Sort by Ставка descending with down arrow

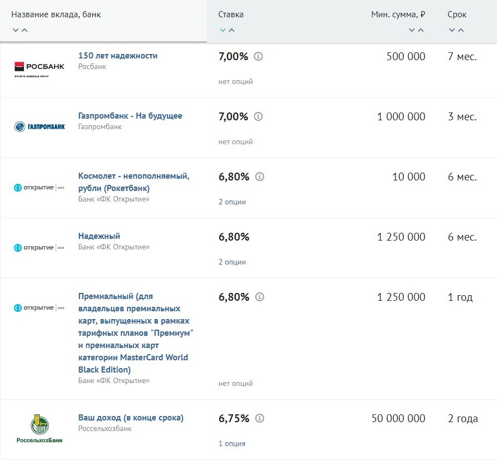[x=223, y=30]
